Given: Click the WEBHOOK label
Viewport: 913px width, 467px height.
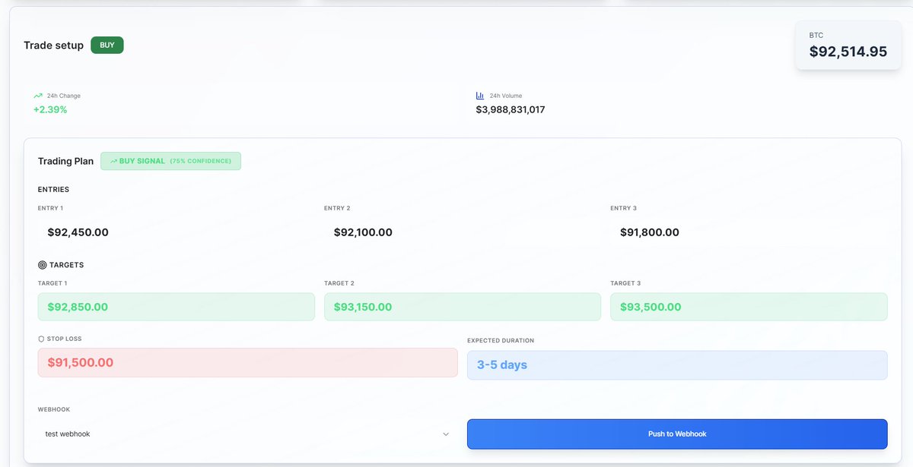Looking at the screenshot, I should pos(52,409).
